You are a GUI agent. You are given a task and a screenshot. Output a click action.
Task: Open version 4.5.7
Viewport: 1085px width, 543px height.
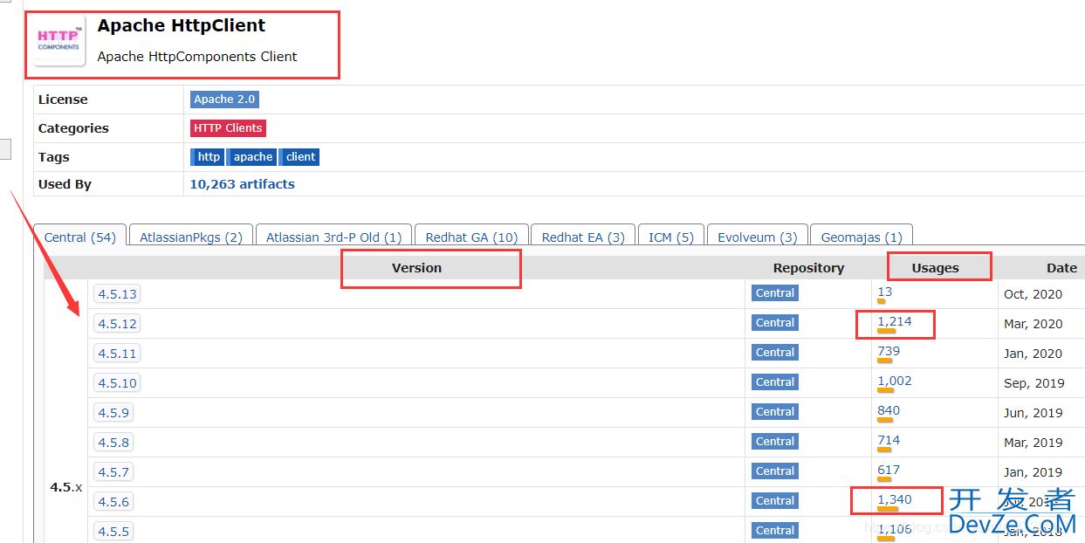(113, 472)
